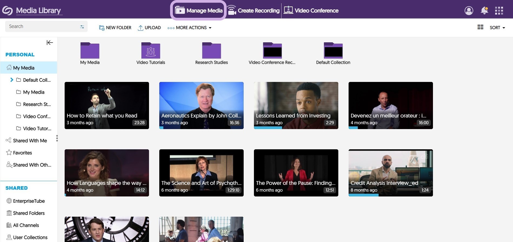Open the Research Studies folder icon
Image resolution: width=513 pixels, height=242 pixels.
click(211, 51)
